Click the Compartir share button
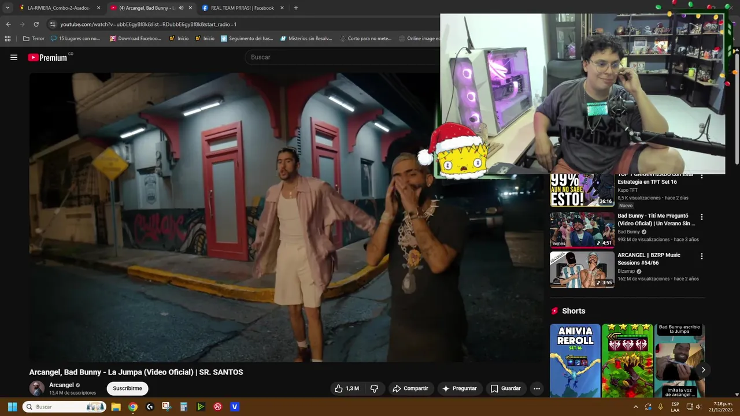This screenshot has width=740, height=416. [410, 388]
